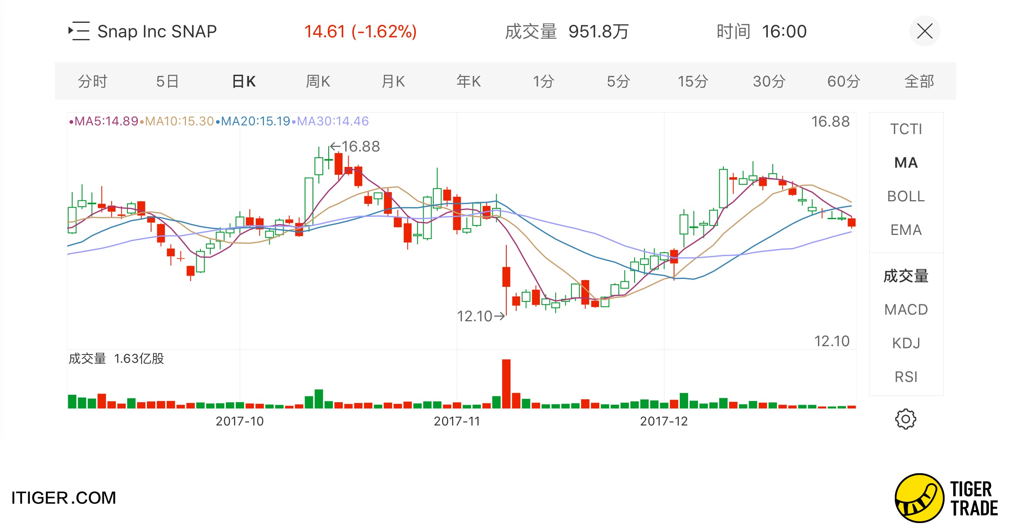Screen dimensions: 1011x528
Task: Open chart settings gear icon
Action: click(x=906, y=419)
